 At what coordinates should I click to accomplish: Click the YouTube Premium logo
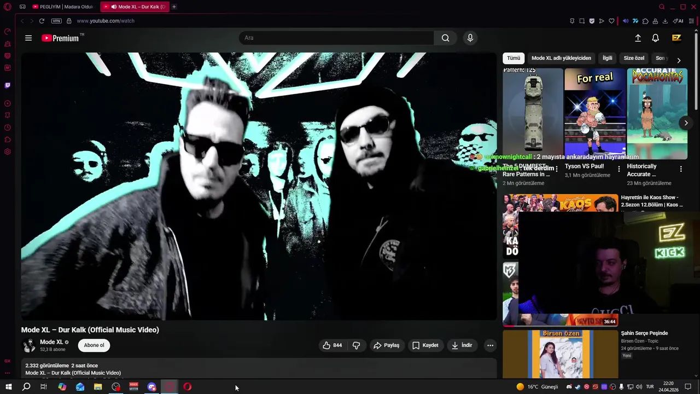pos(61,38)
